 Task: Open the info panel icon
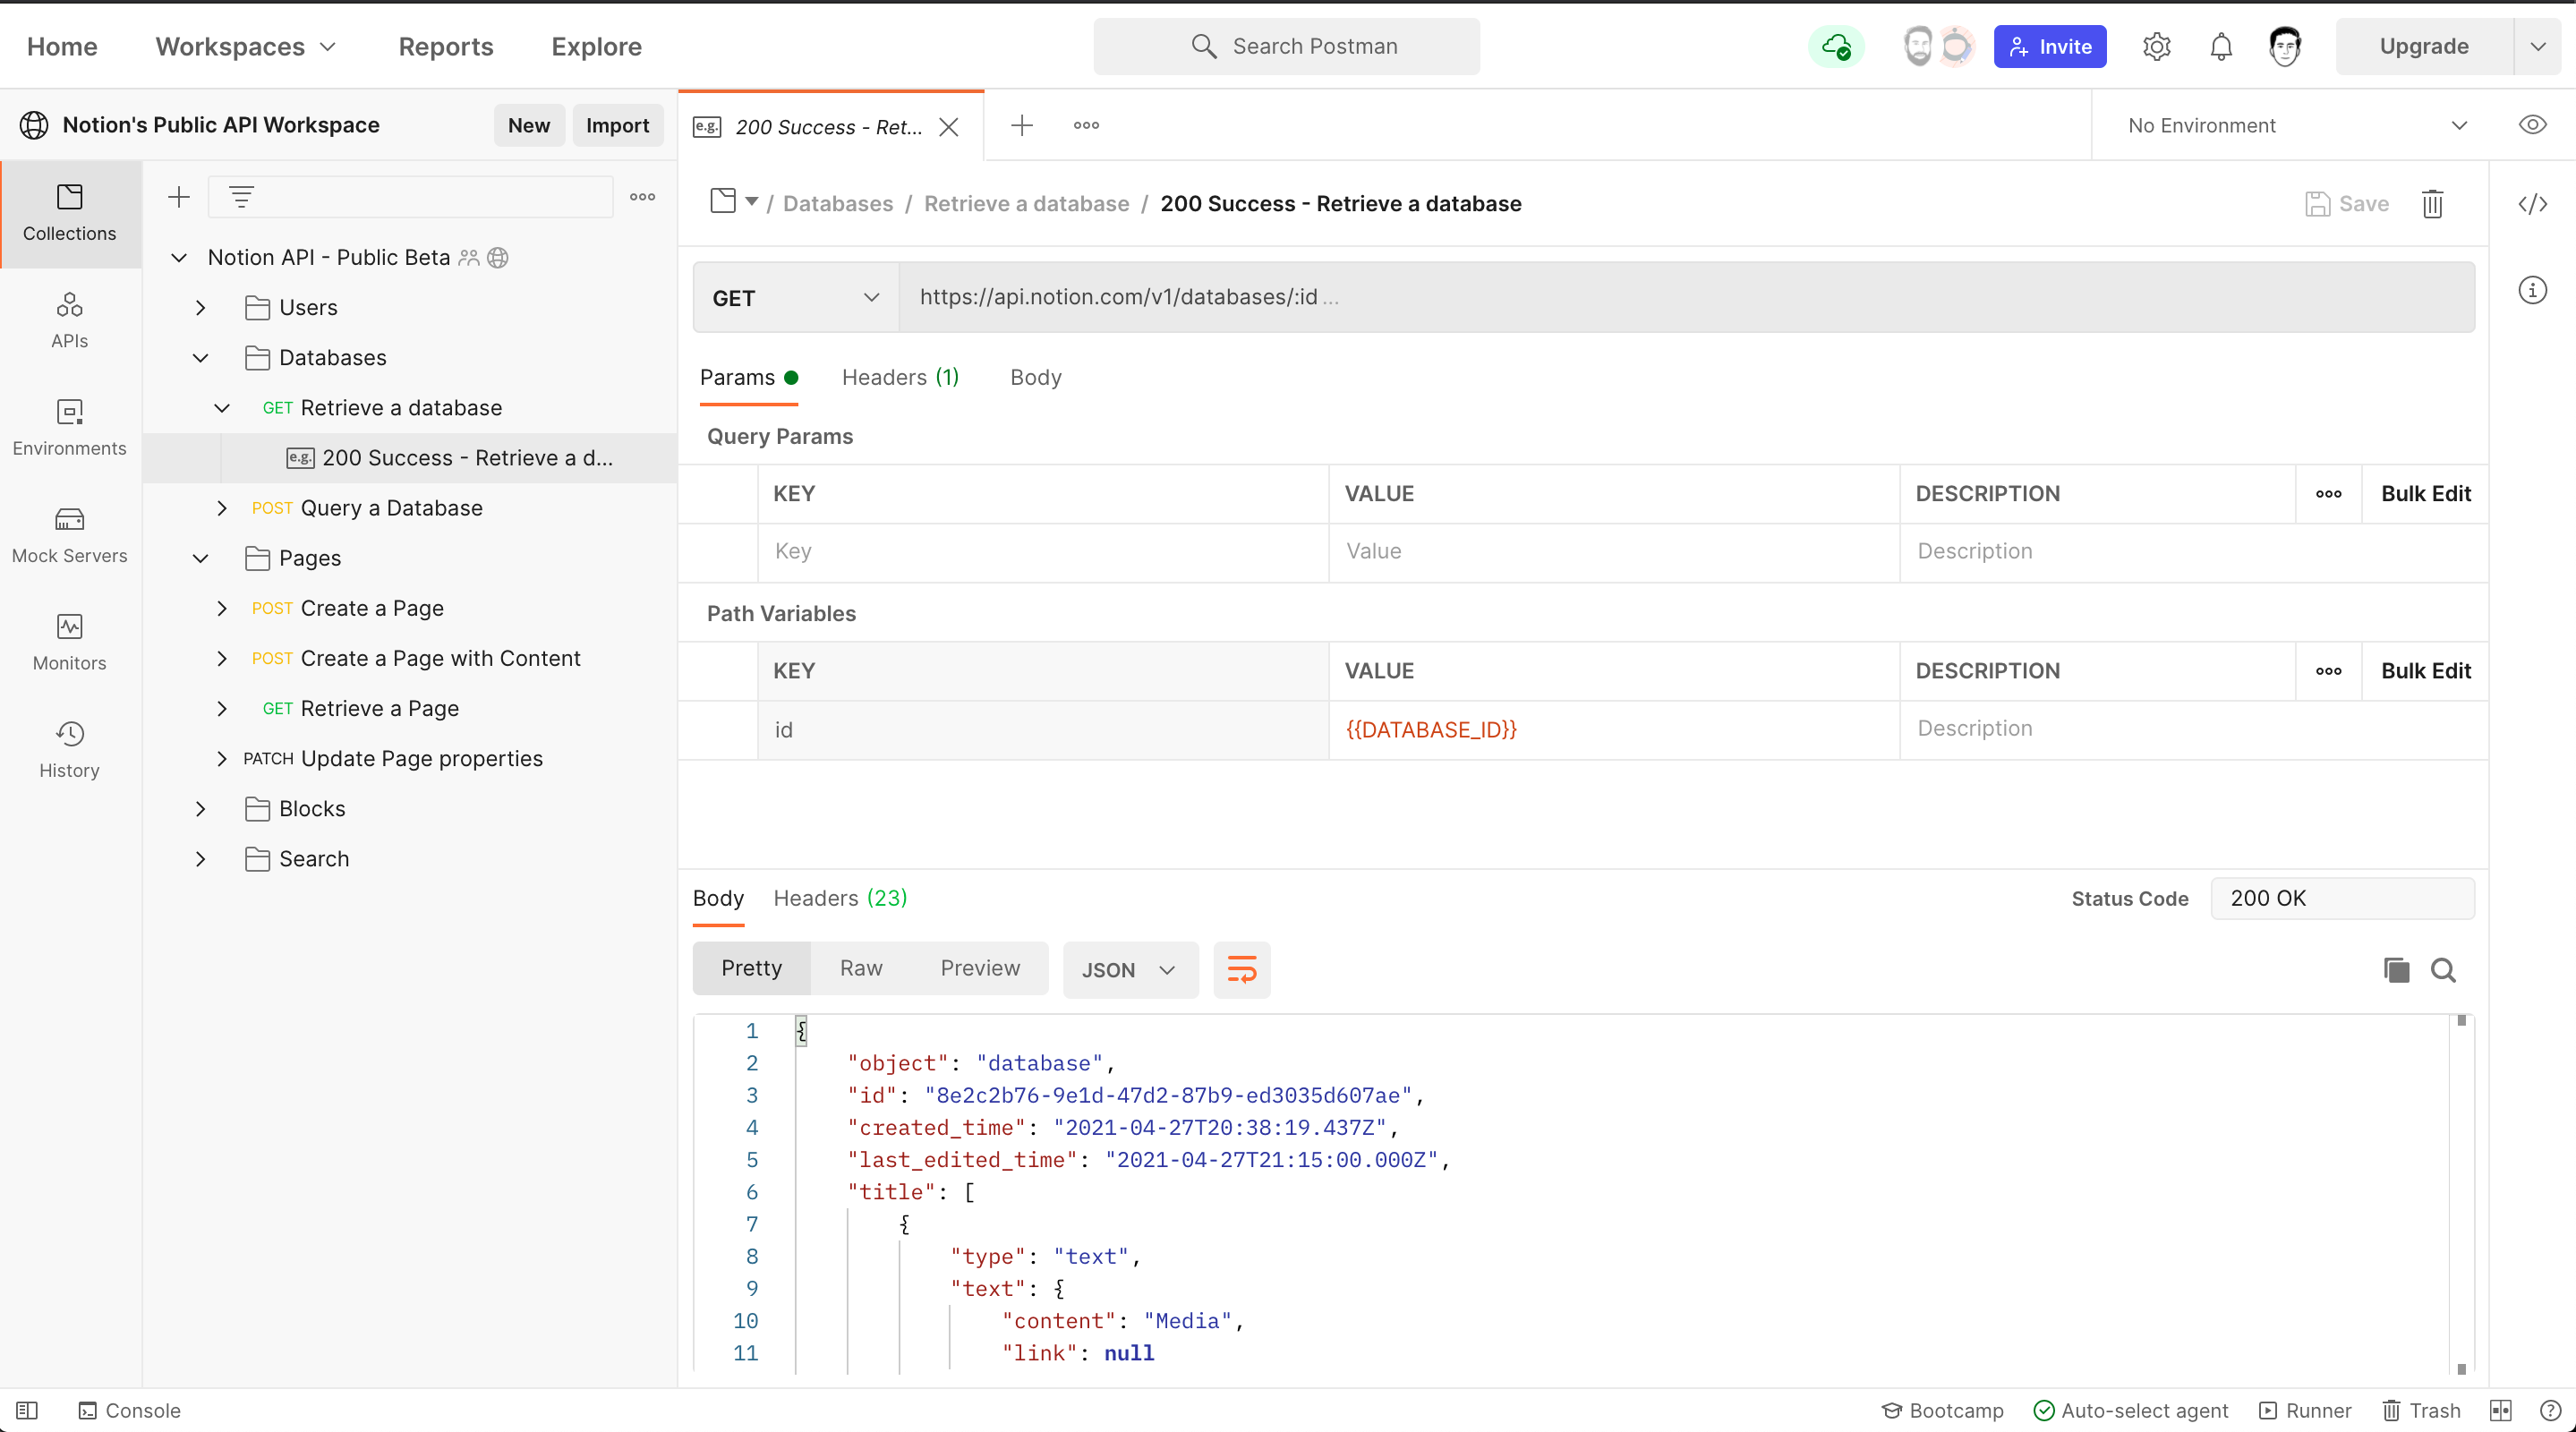2532,290
